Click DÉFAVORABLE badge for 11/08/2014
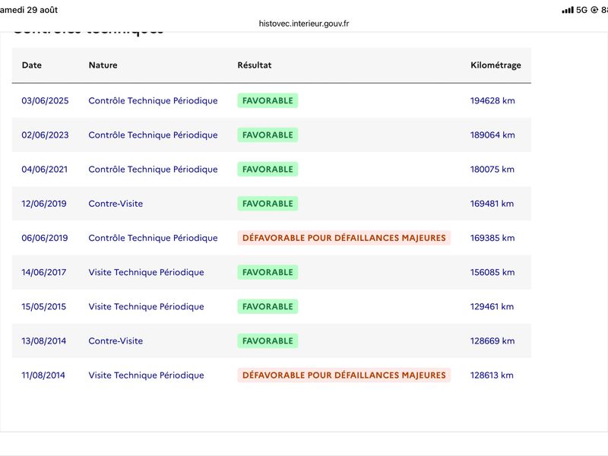 (x=344, y=375)
